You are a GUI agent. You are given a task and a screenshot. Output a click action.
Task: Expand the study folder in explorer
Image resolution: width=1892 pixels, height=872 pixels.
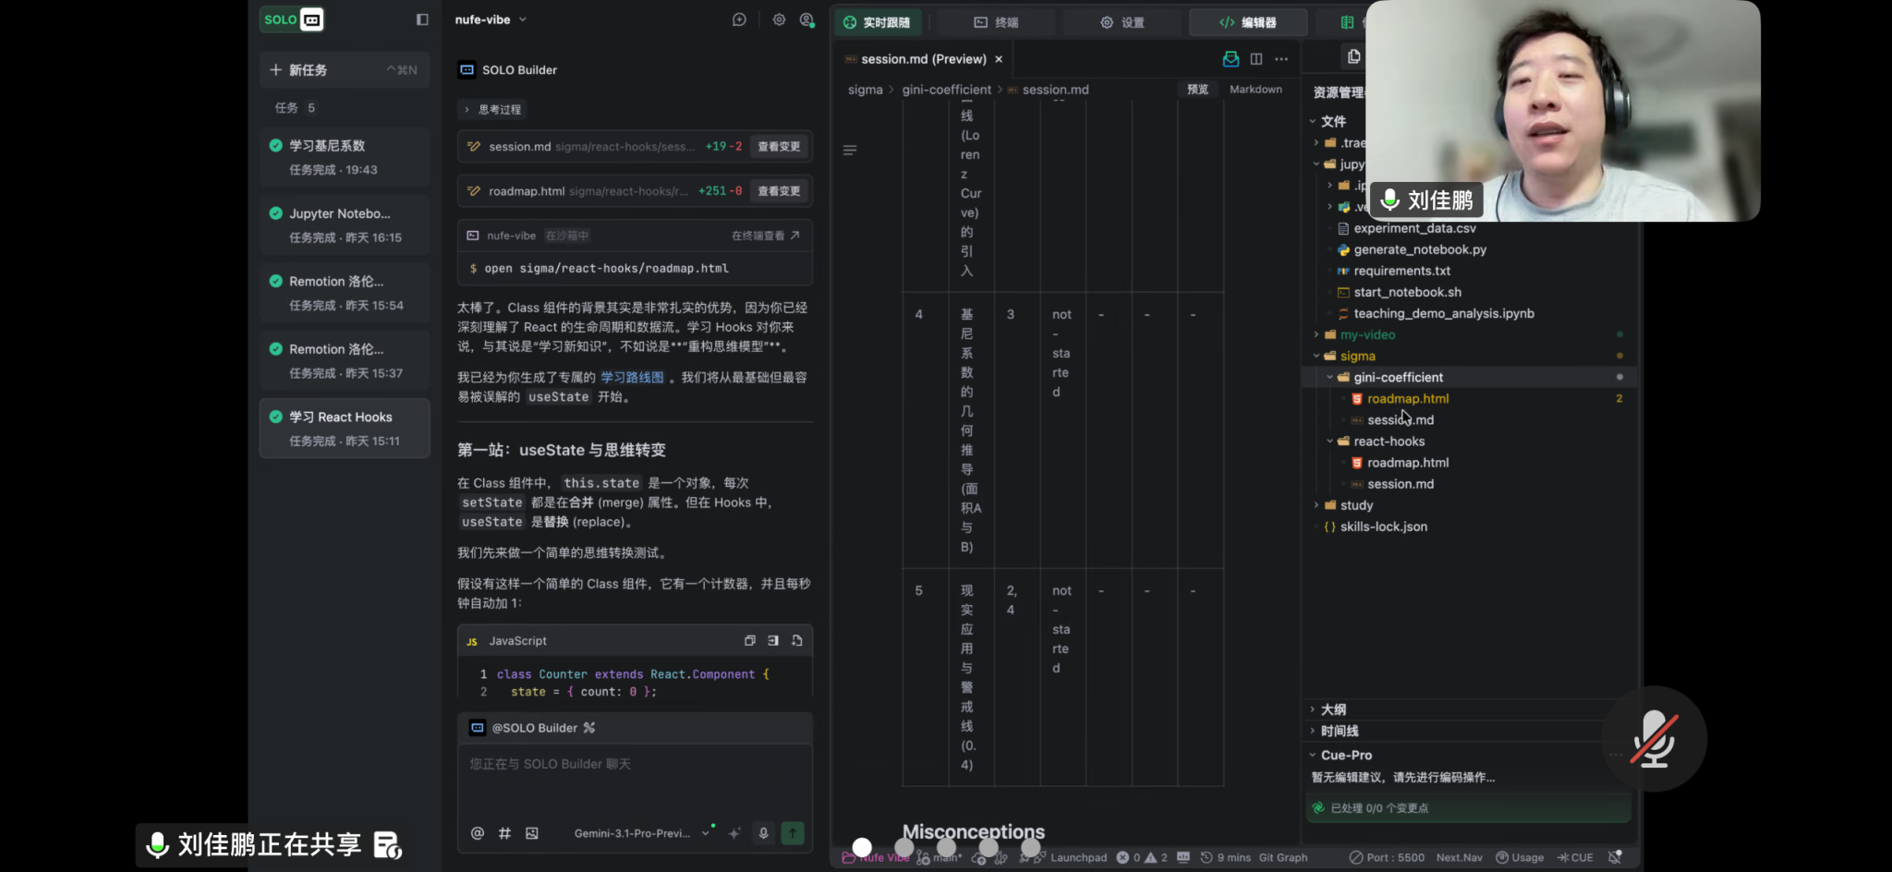pos(1355,505)
